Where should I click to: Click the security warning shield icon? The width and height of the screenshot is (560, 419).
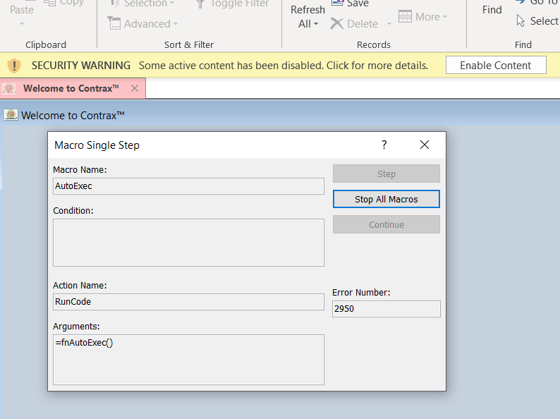14,66
